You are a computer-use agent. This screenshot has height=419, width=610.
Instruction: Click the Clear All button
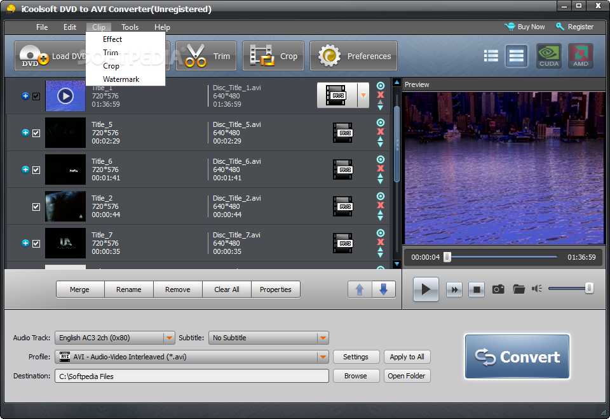point(227,289)
